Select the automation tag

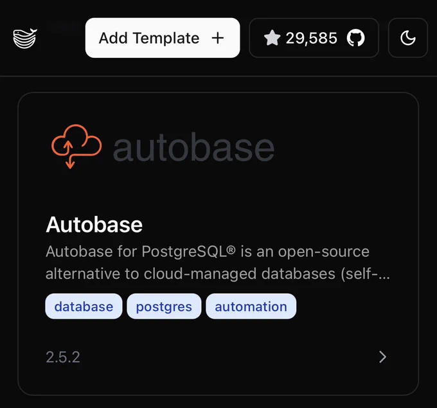[x=251, y=306]
